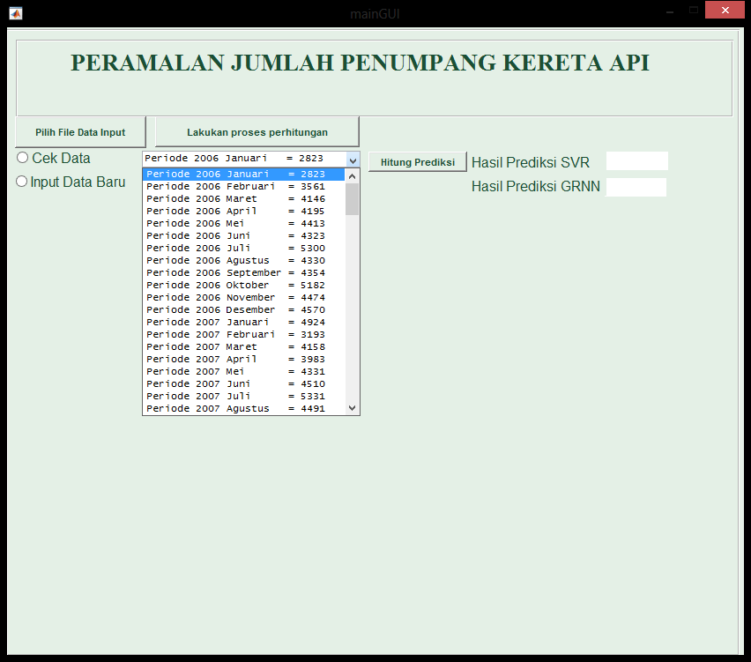Pick Periode 2006 Maret = 4146 entry
751x662 pixels.
click(x=235, y=199)
